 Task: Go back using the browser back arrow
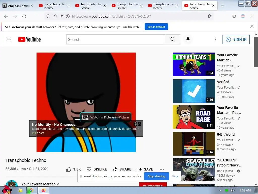6,16
